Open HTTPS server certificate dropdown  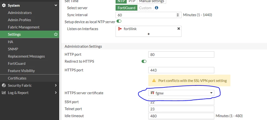[x=181, y=93]
